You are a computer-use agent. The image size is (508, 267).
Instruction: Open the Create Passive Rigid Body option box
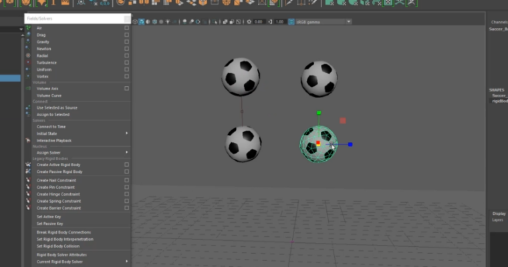pyautogui.click(x=127, y=172)
